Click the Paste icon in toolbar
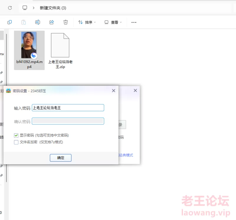This screenshot has width=236, height=220. (x=24, y=22)
